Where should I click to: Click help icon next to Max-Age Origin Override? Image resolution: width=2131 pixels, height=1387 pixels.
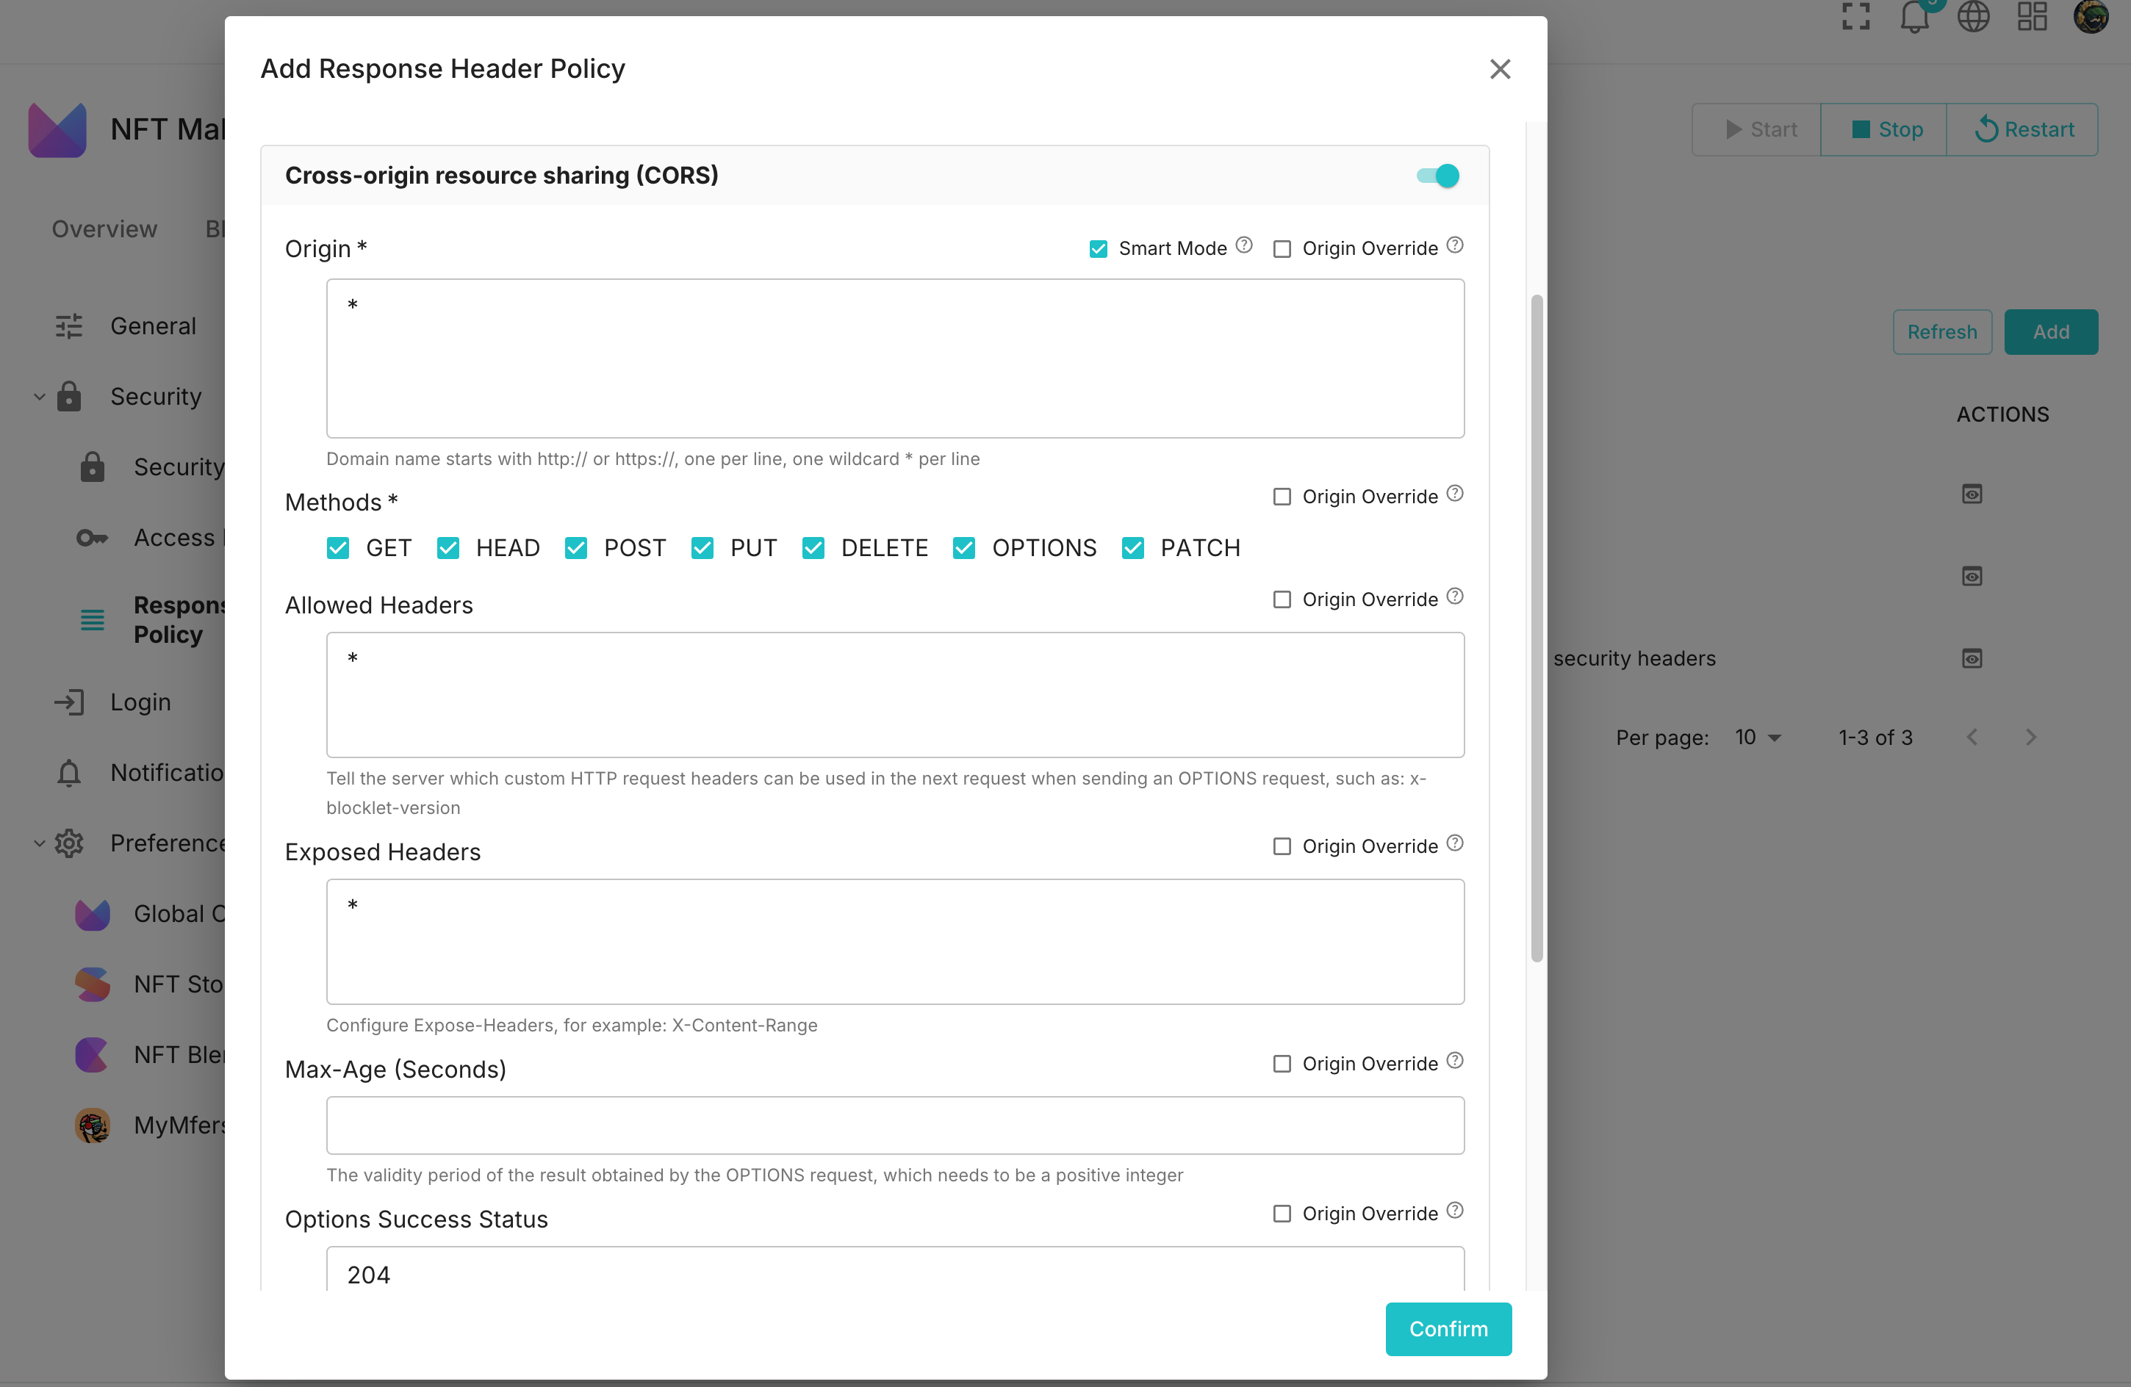[x=1455, y=1061]
